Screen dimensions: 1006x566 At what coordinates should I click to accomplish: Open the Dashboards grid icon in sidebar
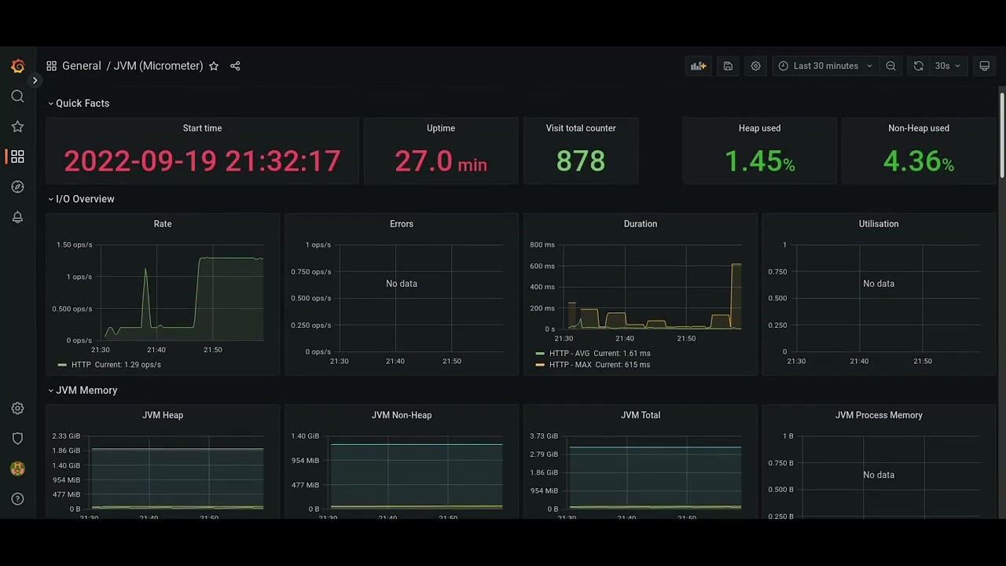tap(17, 156)
